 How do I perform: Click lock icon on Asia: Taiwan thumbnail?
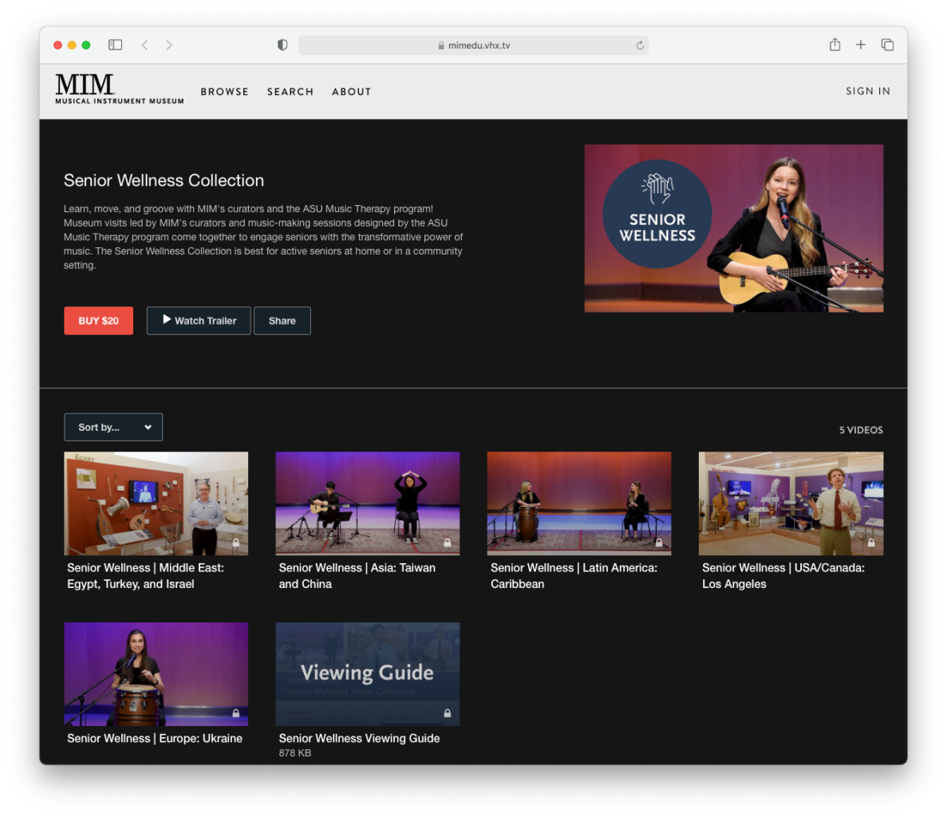point(448,543)
